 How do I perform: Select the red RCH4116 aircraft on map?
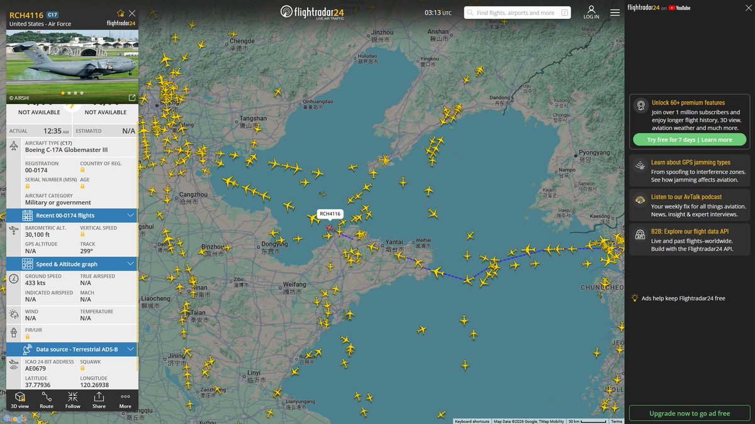pyautogui.click(x=329, y=228)
